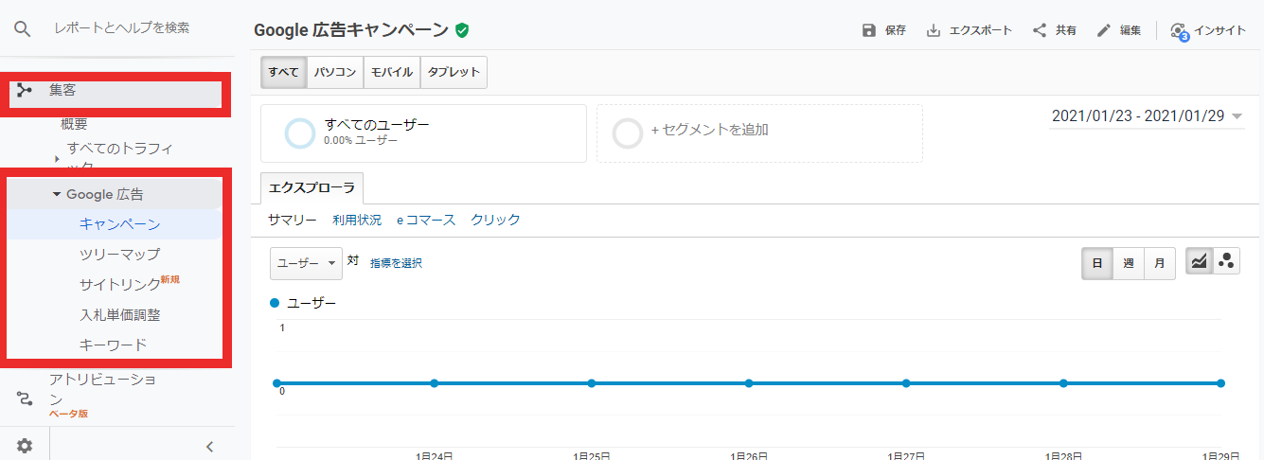Select the 週 week granularity toggle
Viewport: 1264px width, 460px height.
point(1129,263)
